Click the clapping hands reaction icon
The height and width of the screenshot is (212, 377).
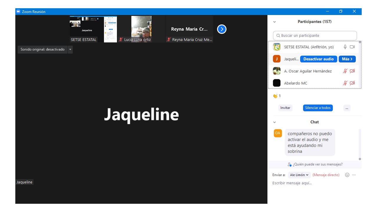tap(275, 96)
